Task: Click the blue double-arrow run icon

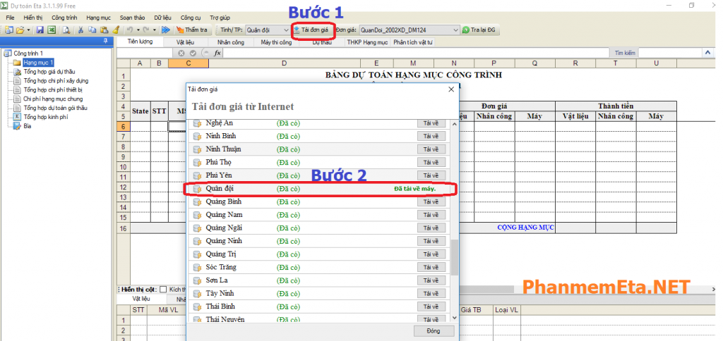Action: tap(165, 30)
